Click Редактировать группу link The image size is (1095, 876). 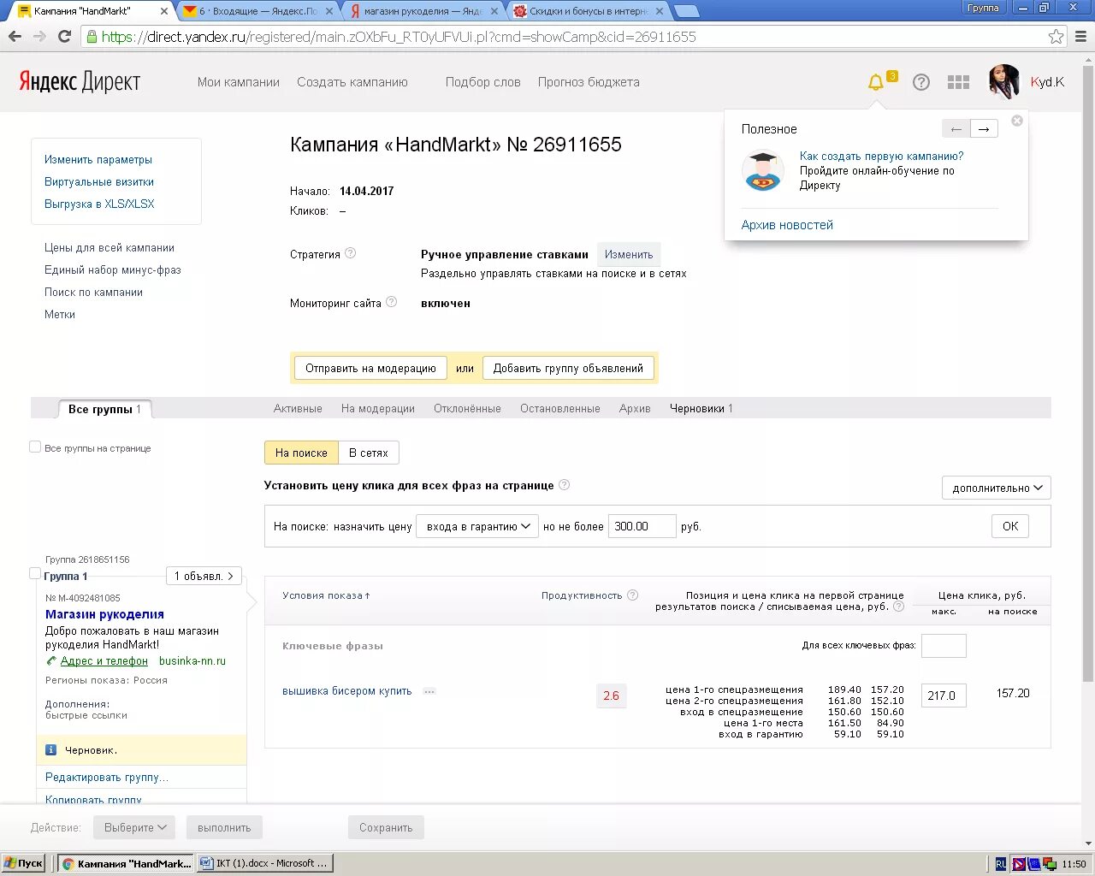(x=107, y=777)
